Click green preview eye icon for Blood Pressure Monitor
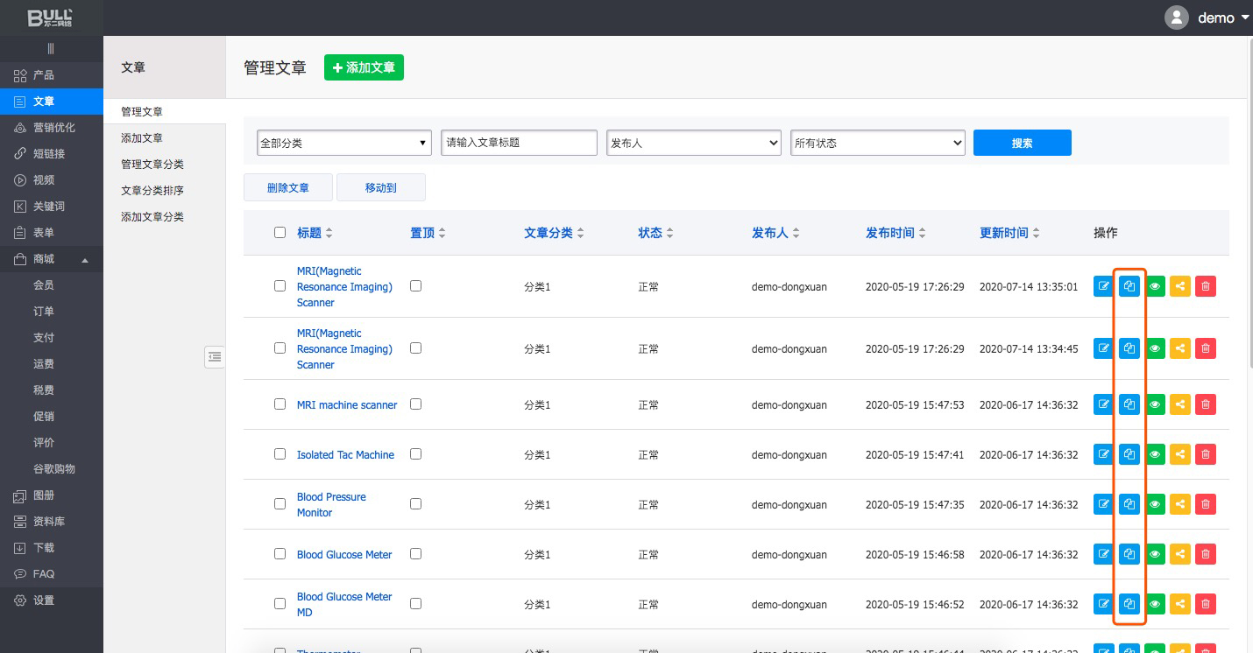This screenshot has width=1253, height=653. coord(1155,504)
